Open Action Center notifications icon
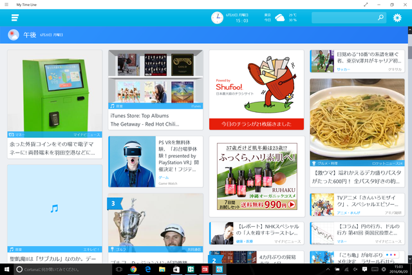The image size is (412, 275). pyautogui.click(x=365, y=269)
